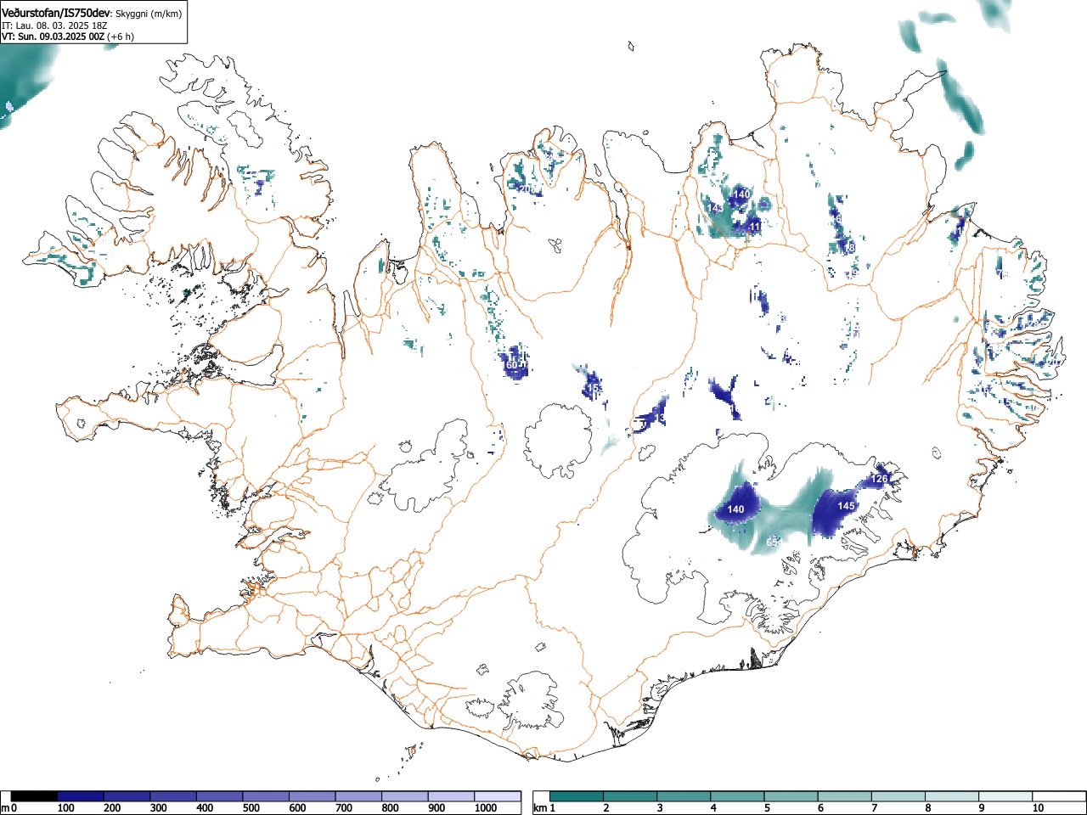Click the Veðurstofan/IS750dev title text
The image size is (1087, 815).
56,12
